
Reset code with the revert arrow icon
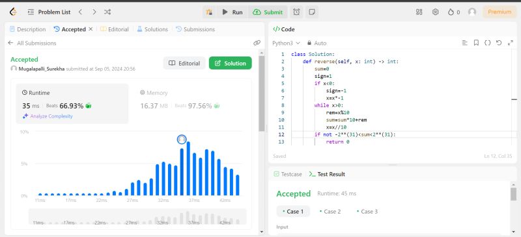pos(498,43)
